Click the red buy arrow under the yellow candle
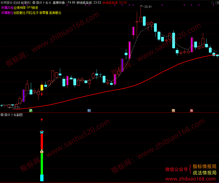Image resolution: width=219 pixels, height=183 pixels. (x=42, y=94)
